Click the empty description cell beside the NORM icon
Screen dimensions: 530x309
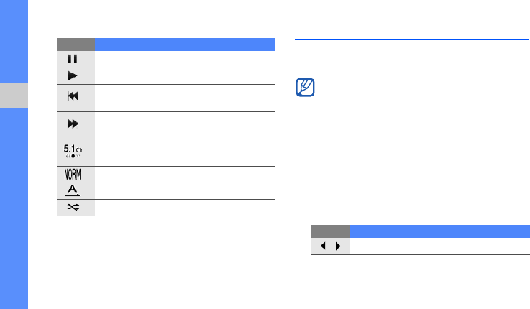(184, 175)
